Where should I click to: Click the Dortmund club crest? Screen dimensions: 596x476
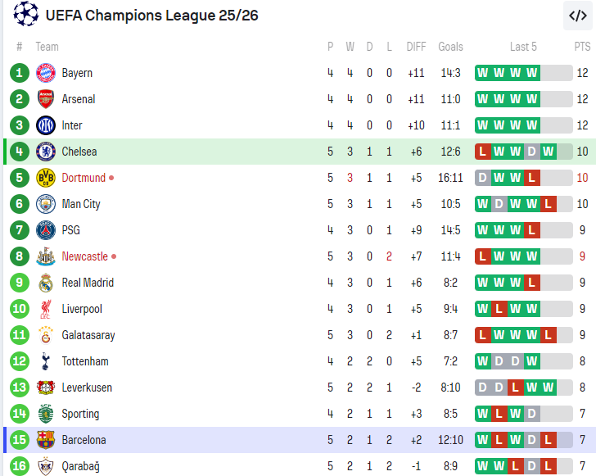coord(46,178)
